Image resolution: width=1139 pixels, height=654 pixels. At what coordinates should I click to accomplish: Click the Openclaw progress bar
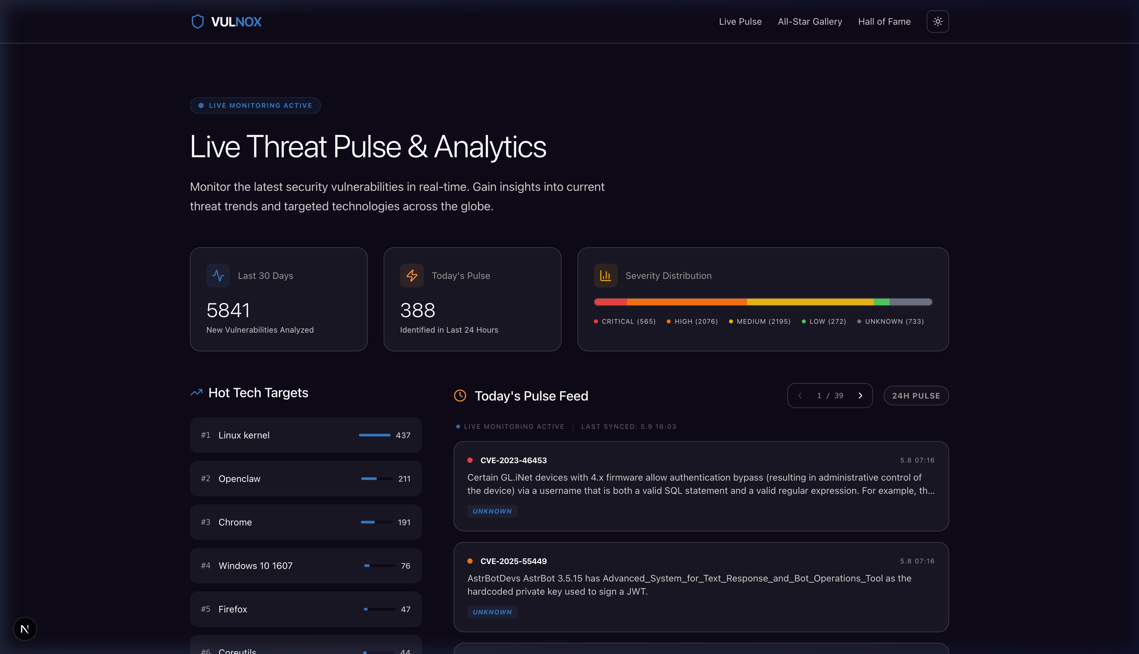(x=377, y=479)
